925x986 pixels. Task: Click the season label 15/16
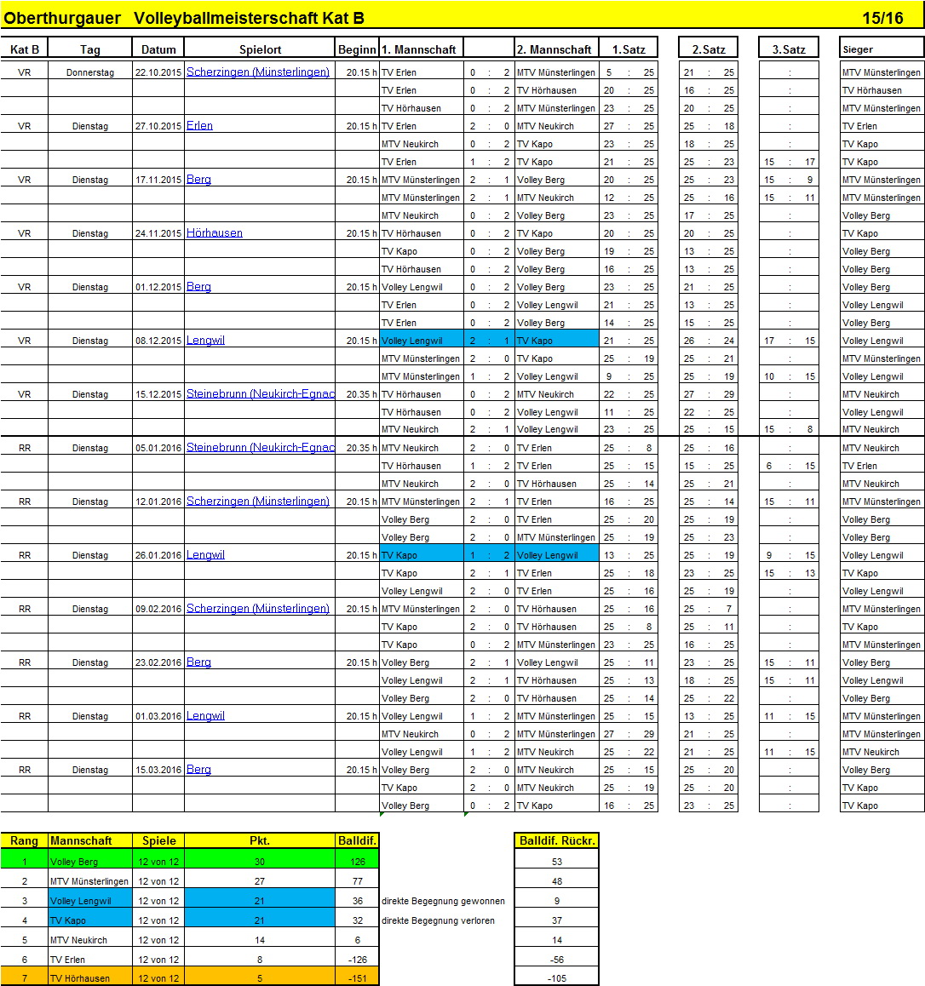tap(882, 18)
